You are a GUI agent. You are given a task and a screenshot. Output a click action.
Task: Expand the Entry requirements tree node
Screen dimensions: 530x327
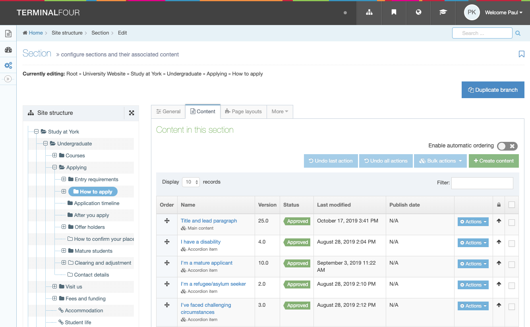[x=64, y=179]
